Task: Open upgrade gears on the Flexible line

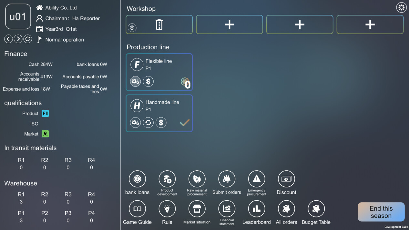Action: click(x=135, y=81)
